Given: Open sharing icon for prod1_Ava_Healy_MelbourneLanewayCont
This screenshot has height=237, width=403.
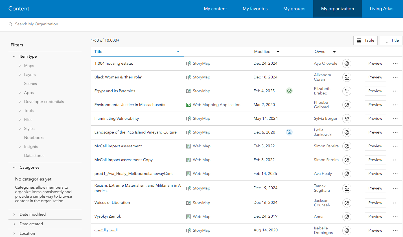Looking at the screenshot, I should [x=347, y=174].
